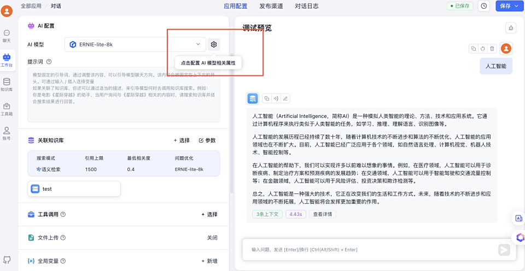Image resolution: width=525 pixels, height=271 pixels.
Task: Open AI model settings gear icon
Action: click(x=214, y=44)
